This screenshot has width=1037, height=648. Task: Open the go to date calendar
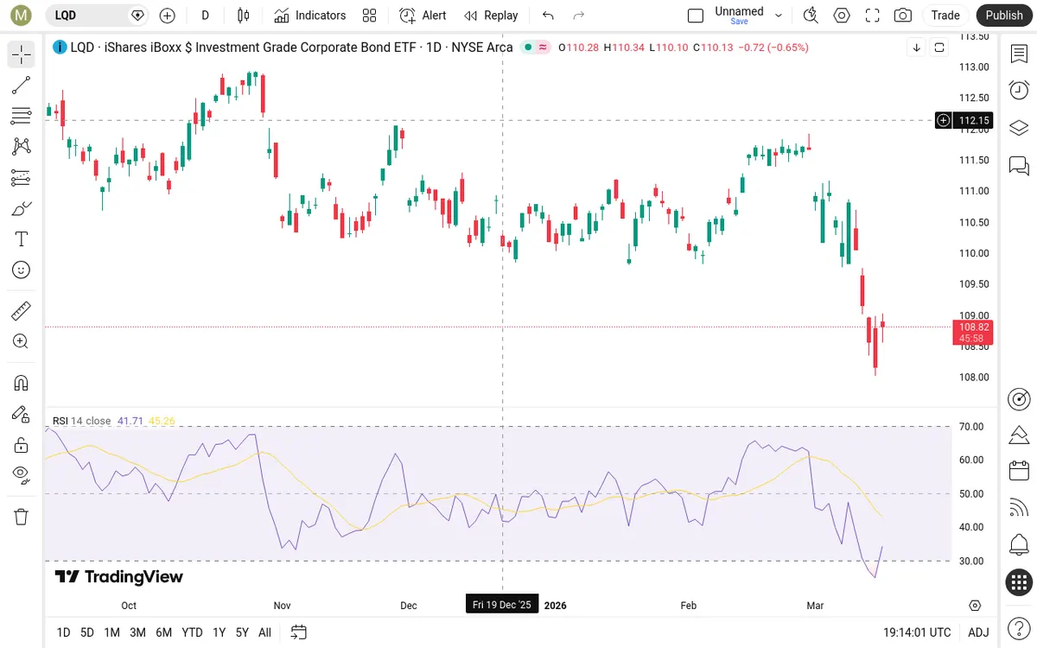pyautogui.click(x=299, y=632)
